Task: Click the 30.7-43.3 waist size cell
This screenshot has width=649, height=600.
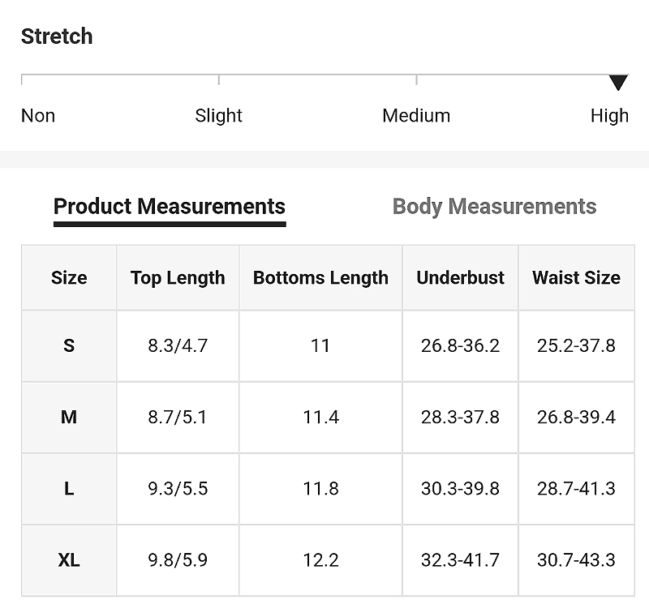Action: point(576,560)
